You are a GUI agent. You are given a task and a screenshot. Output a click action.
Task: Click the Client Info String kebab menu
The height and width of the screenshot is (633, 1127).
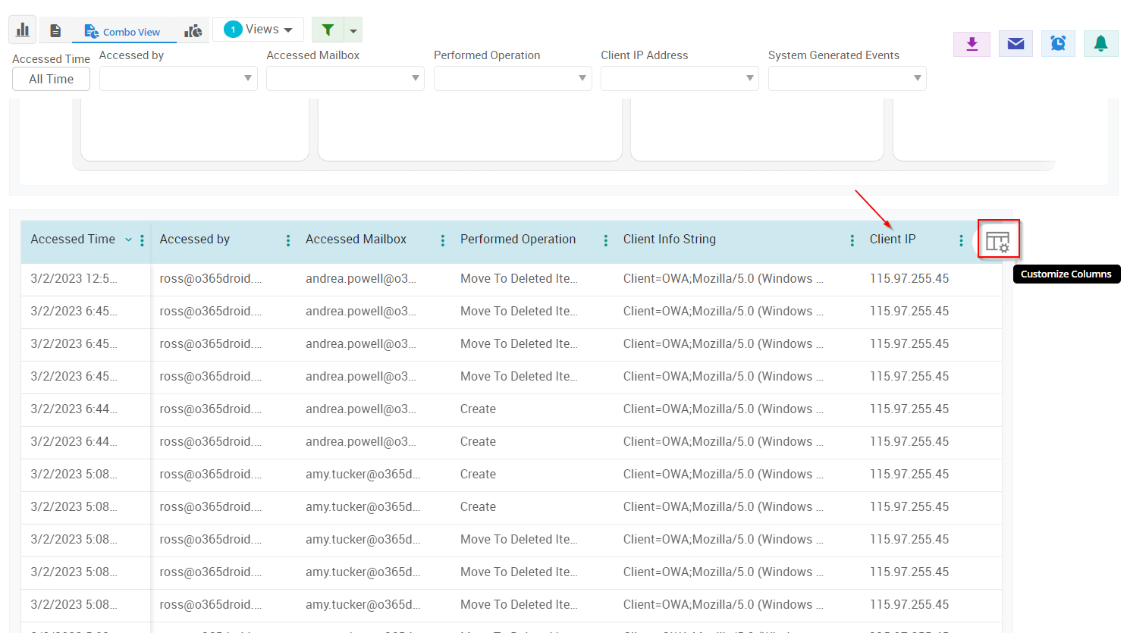pyautogui.click(x=852, y=239)
